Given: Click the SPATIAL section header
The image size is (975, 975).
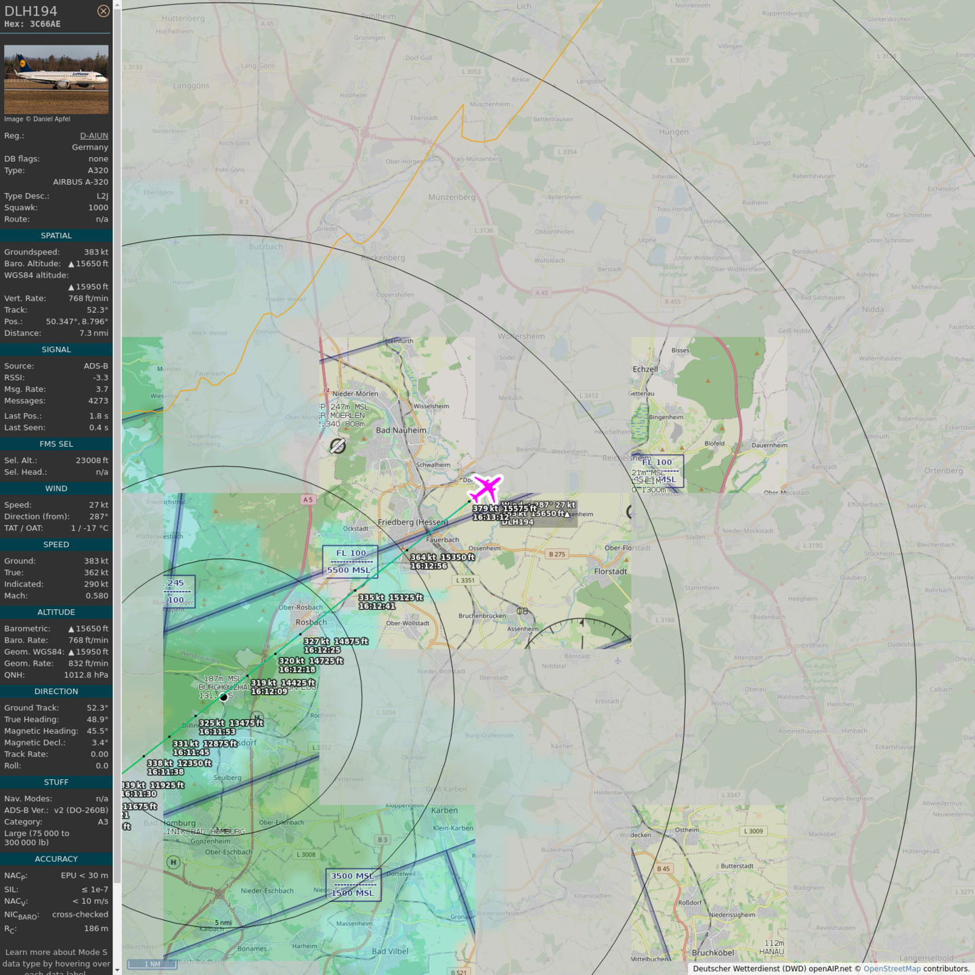Looking at the screenshot, I should (56, 236).
